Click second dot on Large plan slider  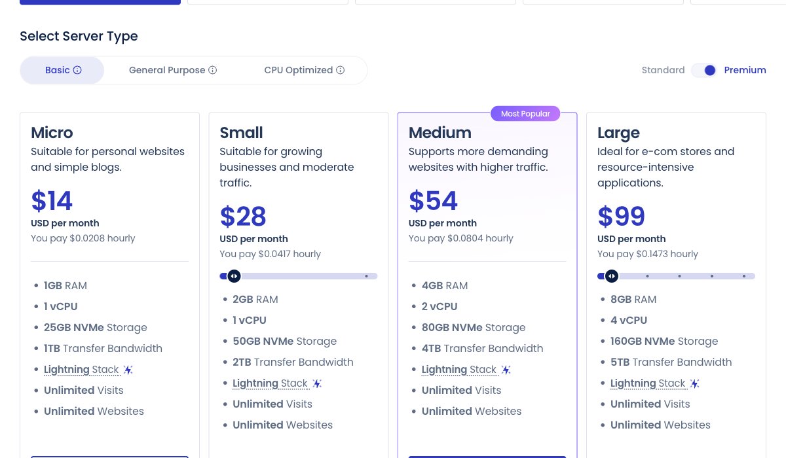click(679, 276)
